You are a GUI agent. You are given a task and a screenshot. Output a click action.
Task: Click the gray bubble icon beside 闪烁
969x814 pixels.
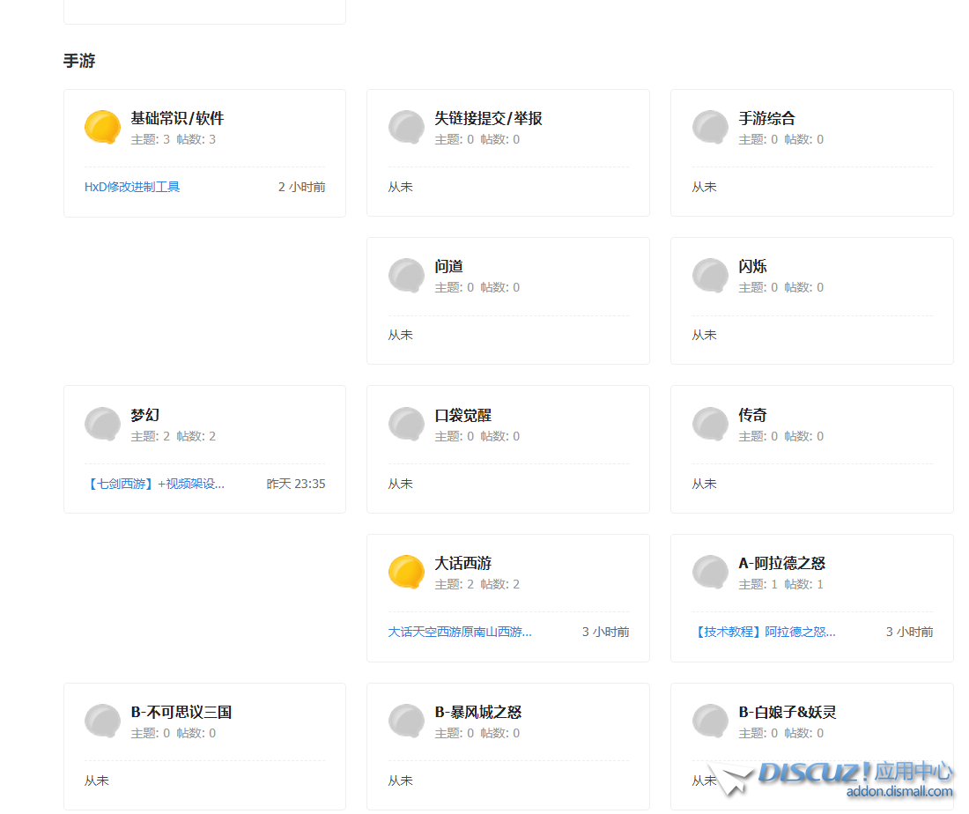(710, 276)
